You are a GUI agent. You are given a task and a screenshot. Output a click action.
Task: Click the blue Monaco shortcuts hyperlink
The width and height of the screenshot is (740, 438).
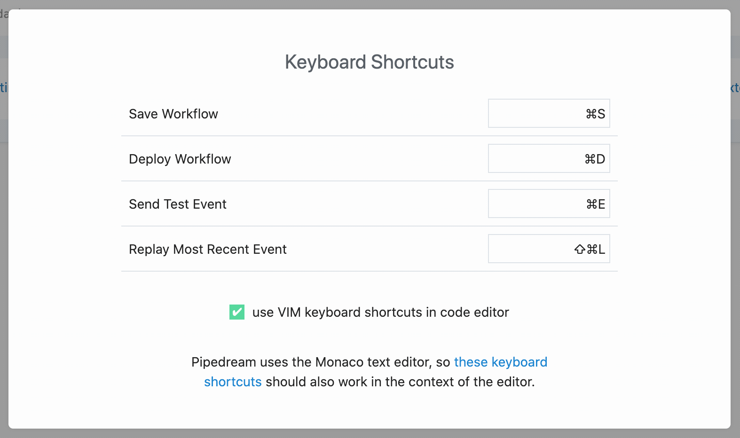(x=501, y=362)
